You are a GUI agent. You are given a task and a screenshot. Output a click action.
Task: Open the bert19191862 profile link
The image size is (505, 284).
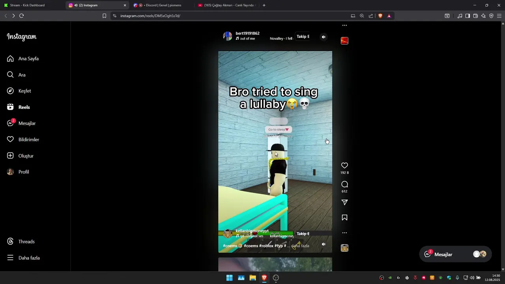click(247, 34)
